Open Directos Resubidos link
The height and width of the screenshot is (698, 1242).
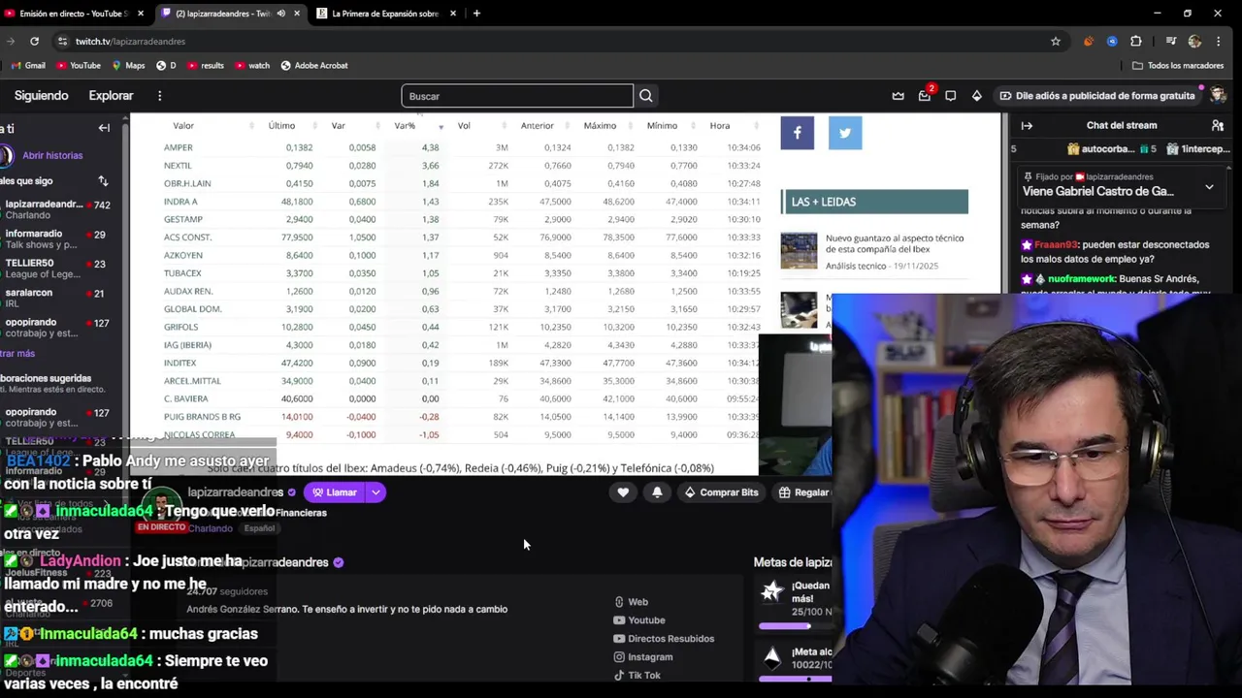tap(664, 639)
